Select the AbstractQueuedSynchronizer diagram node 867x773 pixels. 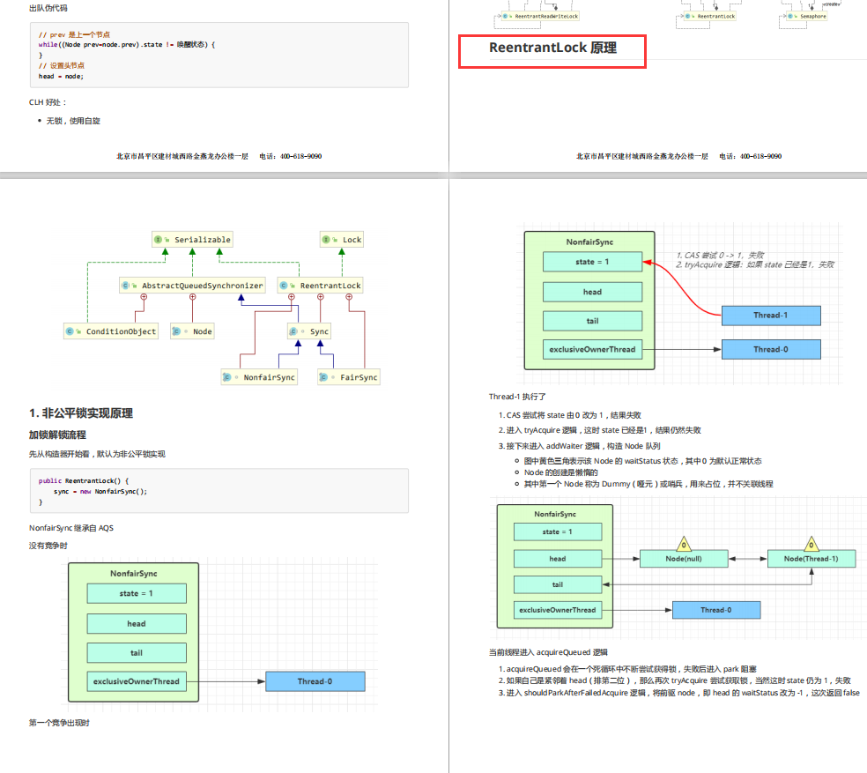coord(192,286)
